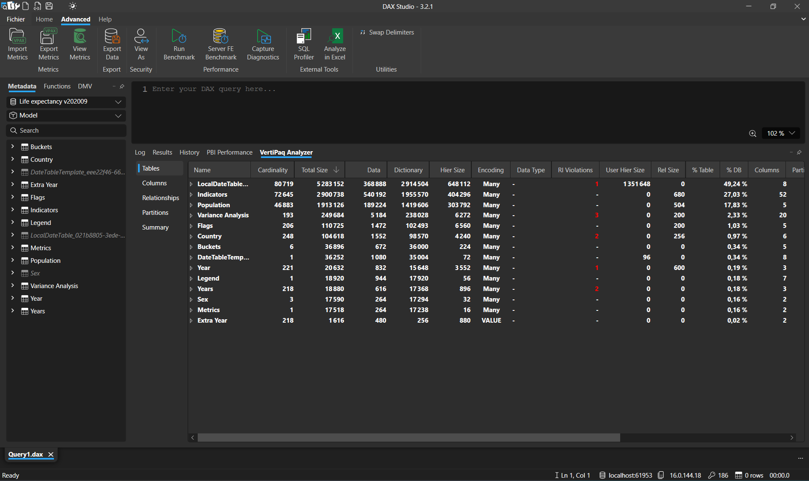Open the Model selector dropdown

(x=66, y=115)
